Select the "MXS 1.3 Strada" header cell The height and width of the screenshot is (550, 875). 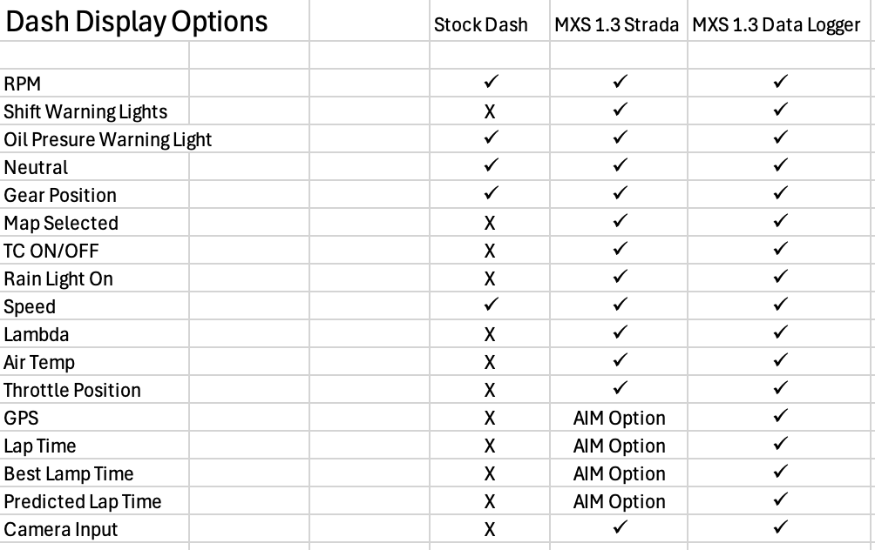pos(617,24)
